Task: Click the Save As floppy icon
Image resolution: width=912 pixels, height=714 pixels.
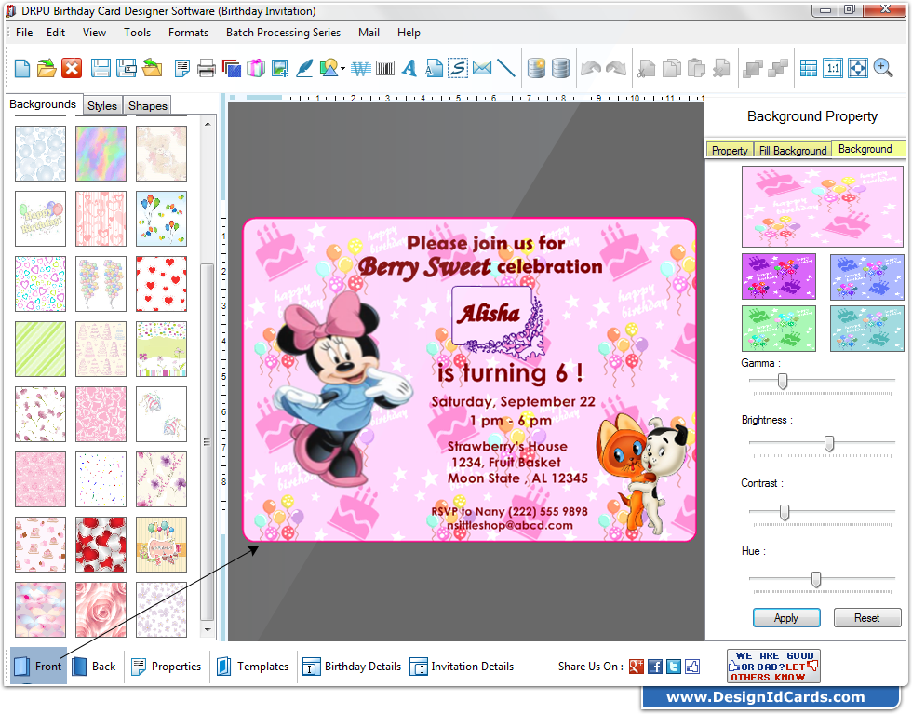Action: 127,68
